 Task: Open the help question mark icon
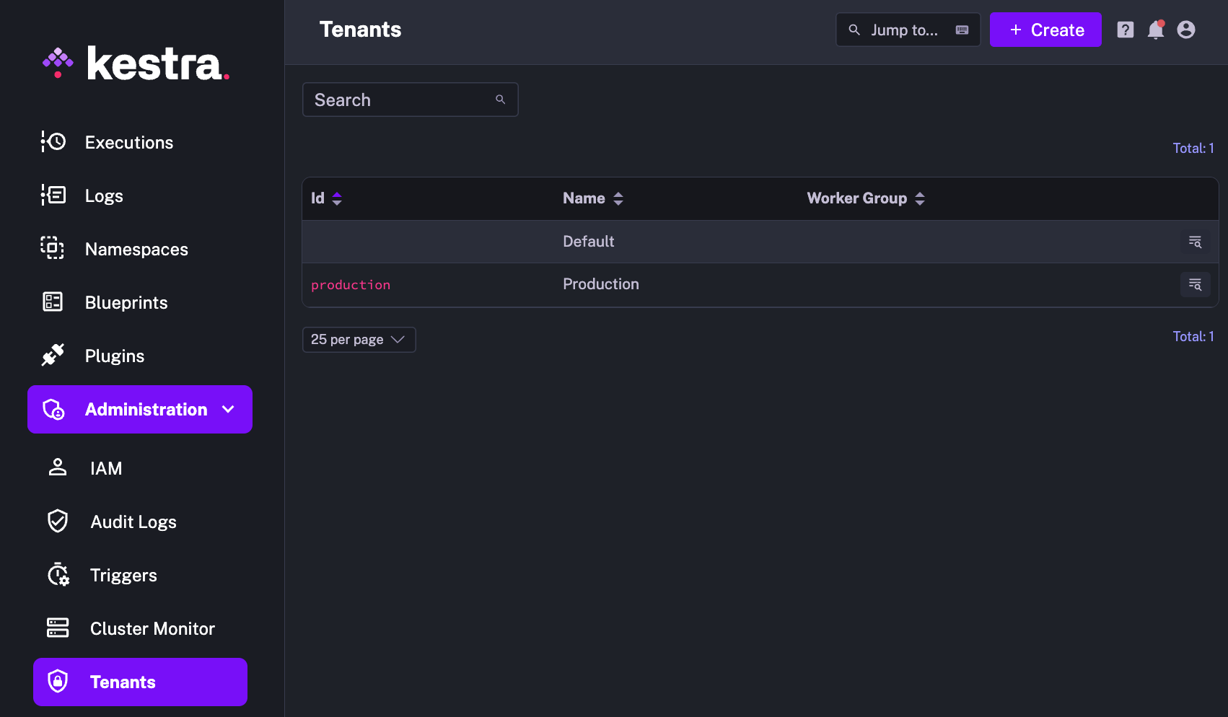1125,30
